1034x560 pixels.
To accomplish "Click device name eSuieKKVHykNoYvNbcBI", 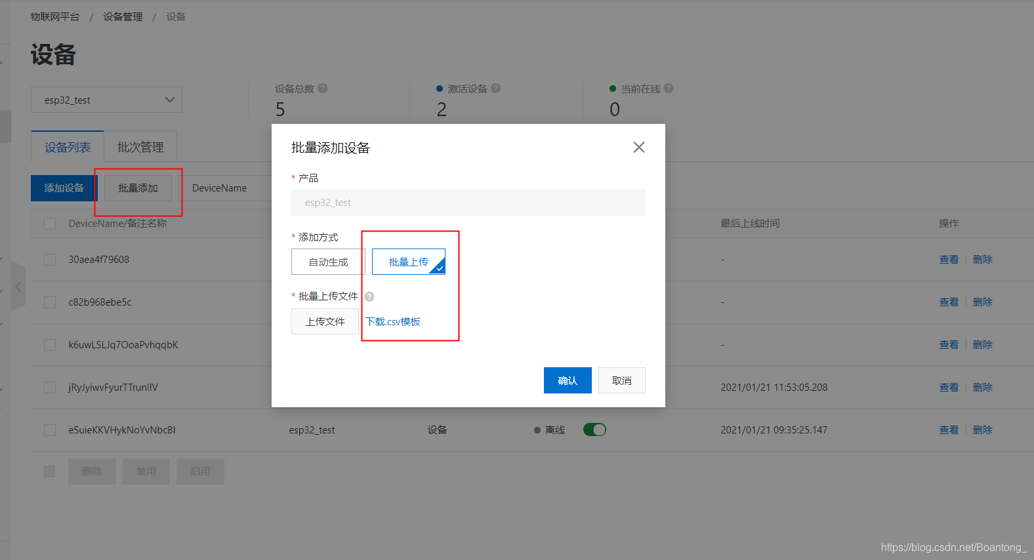I will 122,430.
